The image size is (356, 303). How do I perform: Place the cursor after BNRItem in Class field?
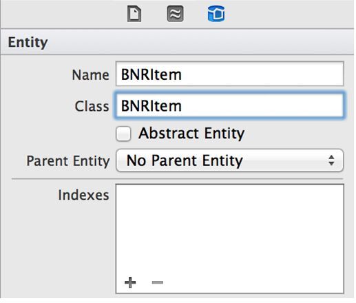click(x=182, y=106)
